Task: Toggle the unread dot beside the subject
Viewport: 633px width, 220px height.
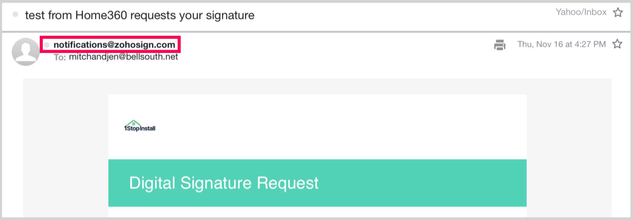Action: (x=15, y=15)
